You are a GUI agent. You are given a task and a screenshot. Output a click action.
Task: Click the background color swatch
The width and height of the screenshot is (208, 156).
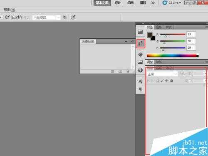[154, 39]
